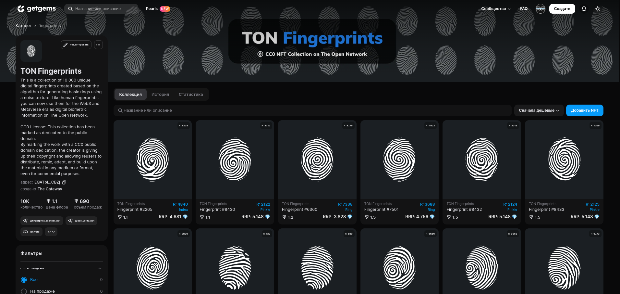This screenshot has height=294, width=620.
Task: Open Fingerprint #8432 thumbnail
Action: [x=482, y=160]
